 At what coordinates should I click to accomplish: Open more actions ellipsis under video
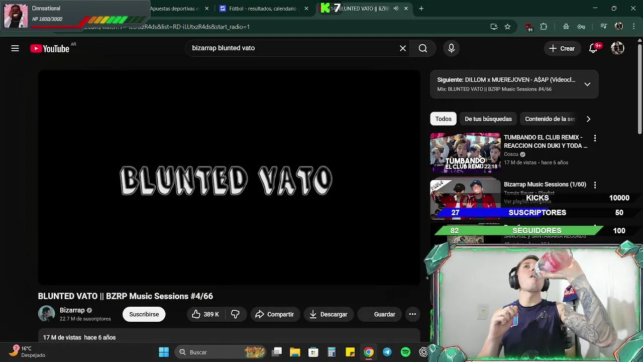point(412,314)
